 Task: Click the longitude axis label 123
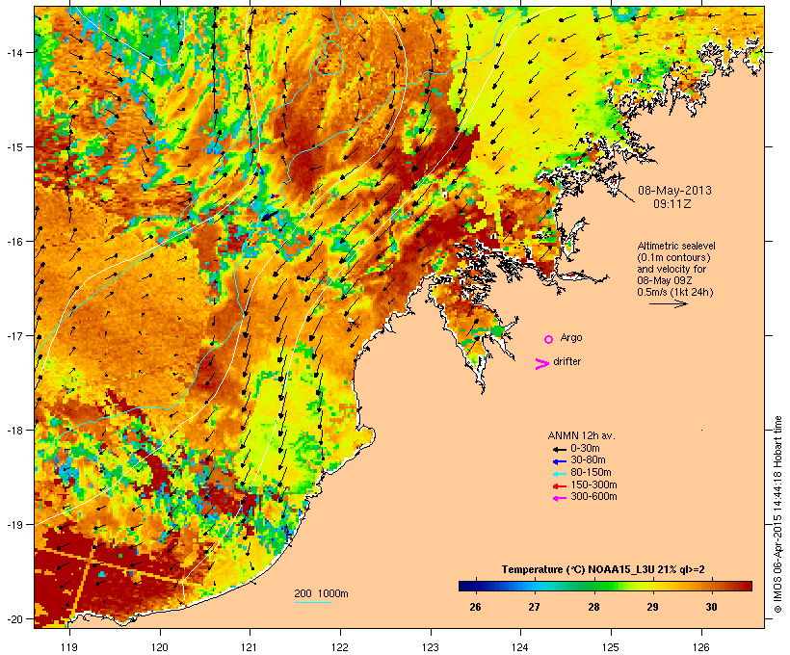(x=431, y=647)
